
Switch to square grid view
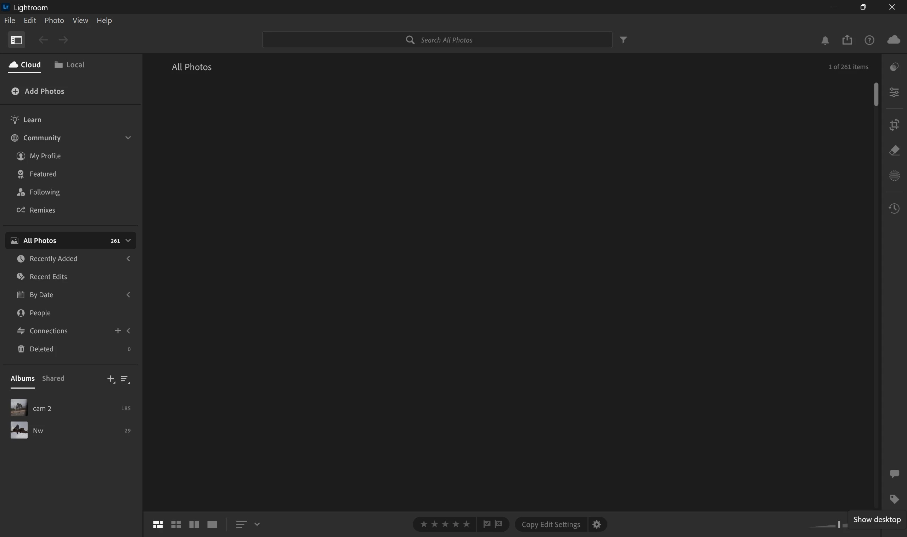[176, 524]
